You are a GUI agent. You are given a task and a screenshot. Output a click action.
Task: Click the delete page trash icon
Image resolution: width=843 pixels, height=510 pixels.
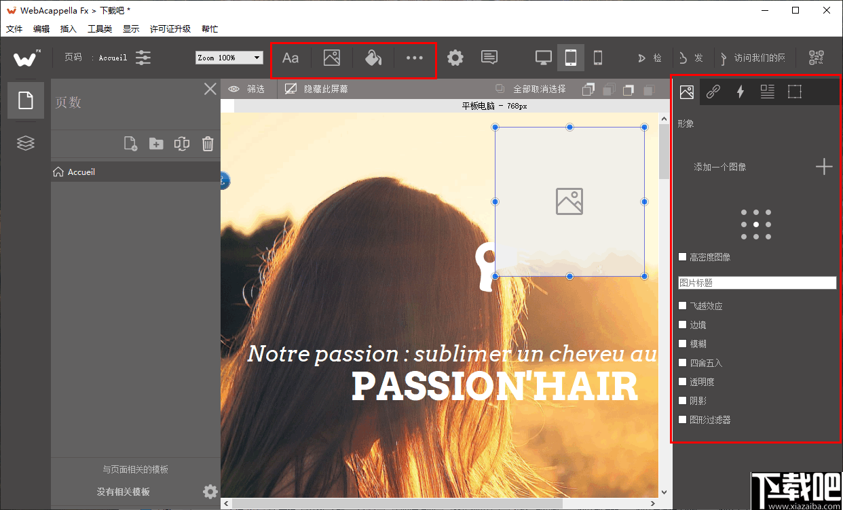pyautogui.click(x=208, y=144)
